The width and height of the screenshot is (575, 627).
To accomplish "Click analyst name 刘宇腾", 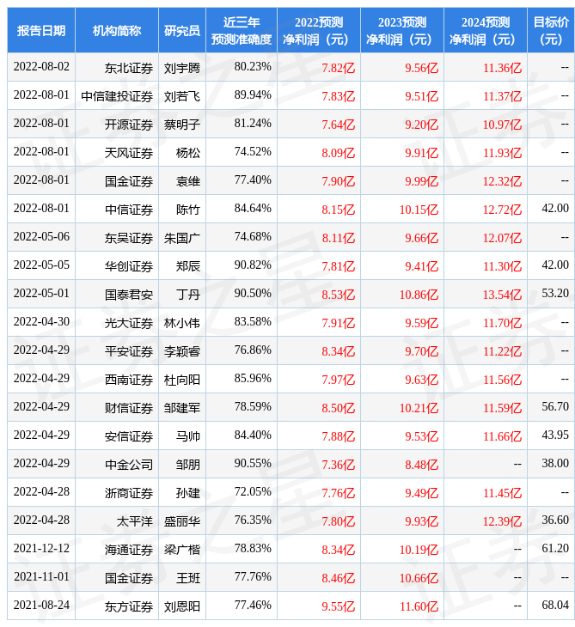I will tap(181, 68).
